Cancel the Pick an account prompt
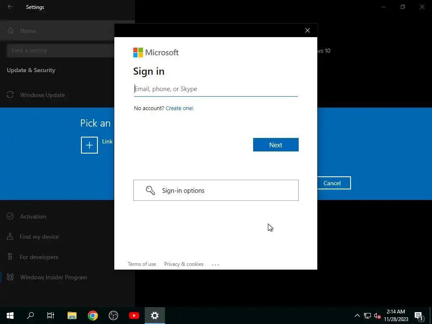The height and width of the screenshot is (324, 432). pyautogui.click(x=334, y=183)
